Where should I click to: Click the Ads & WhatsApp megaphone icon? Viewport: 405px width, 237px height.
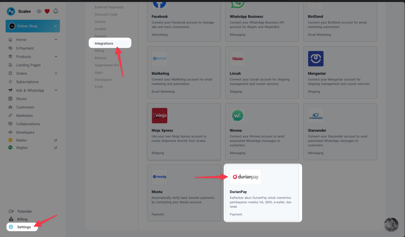tap(10, 90)
